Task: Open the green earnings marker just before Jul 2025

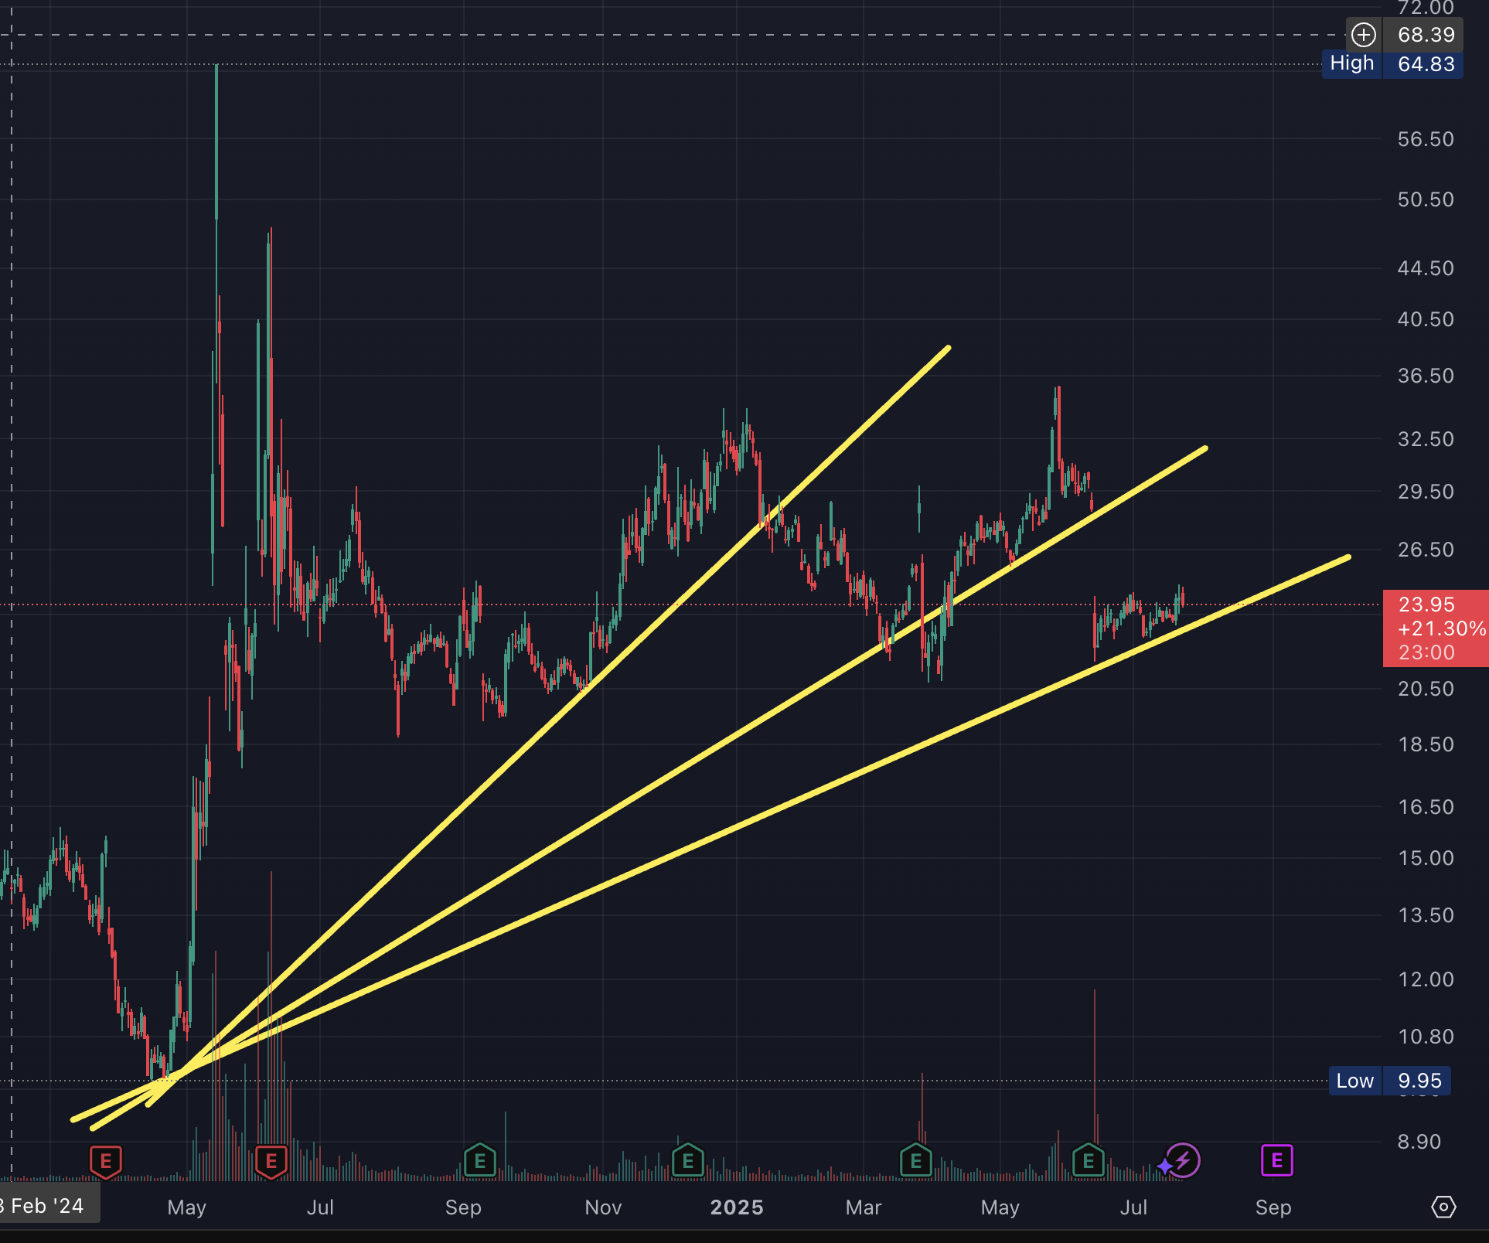Action: (x=1089, y=1160)
